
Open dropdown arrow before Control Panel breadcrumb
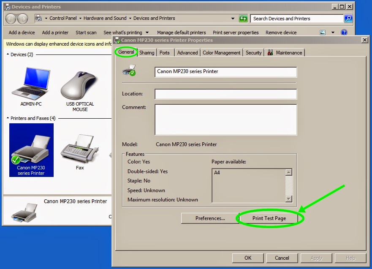coord(46,18)
